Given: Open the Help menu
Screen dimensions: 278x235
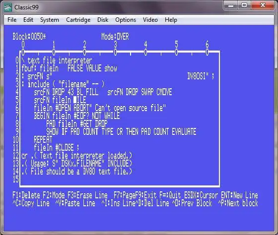Looking at the screenshot, I should coord(171,20).
